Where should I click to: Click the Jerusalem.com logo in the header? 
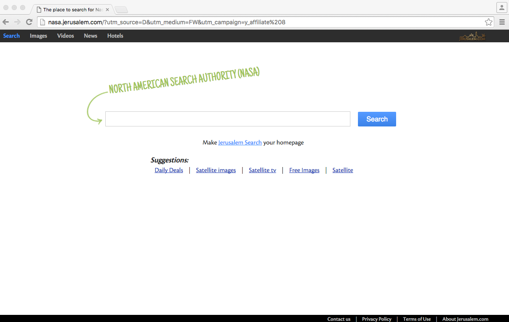[x=472, y=36]
